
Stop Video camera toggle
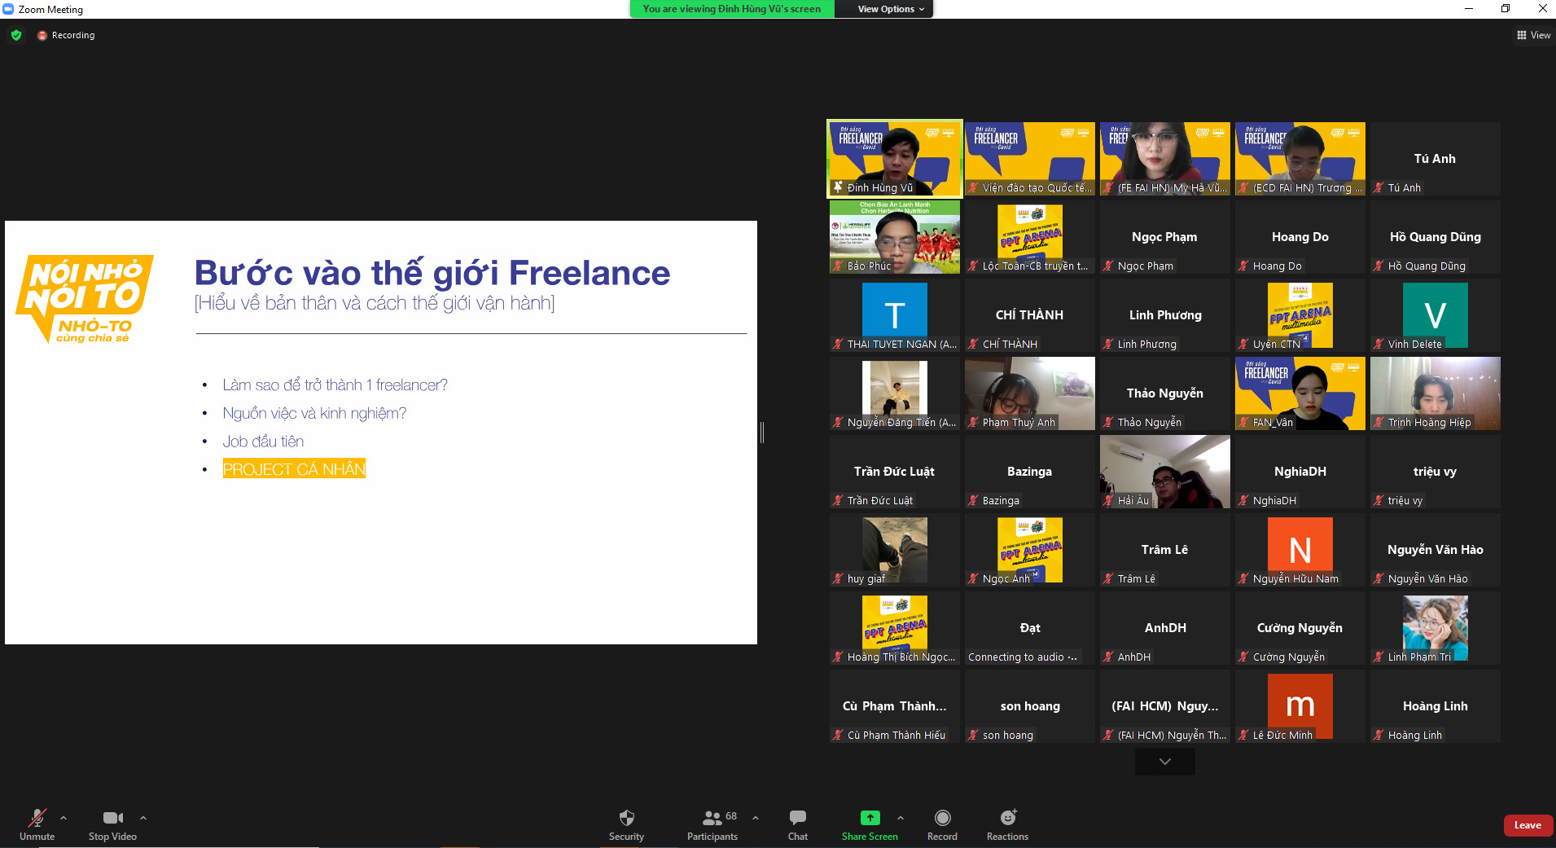(112, 824)
